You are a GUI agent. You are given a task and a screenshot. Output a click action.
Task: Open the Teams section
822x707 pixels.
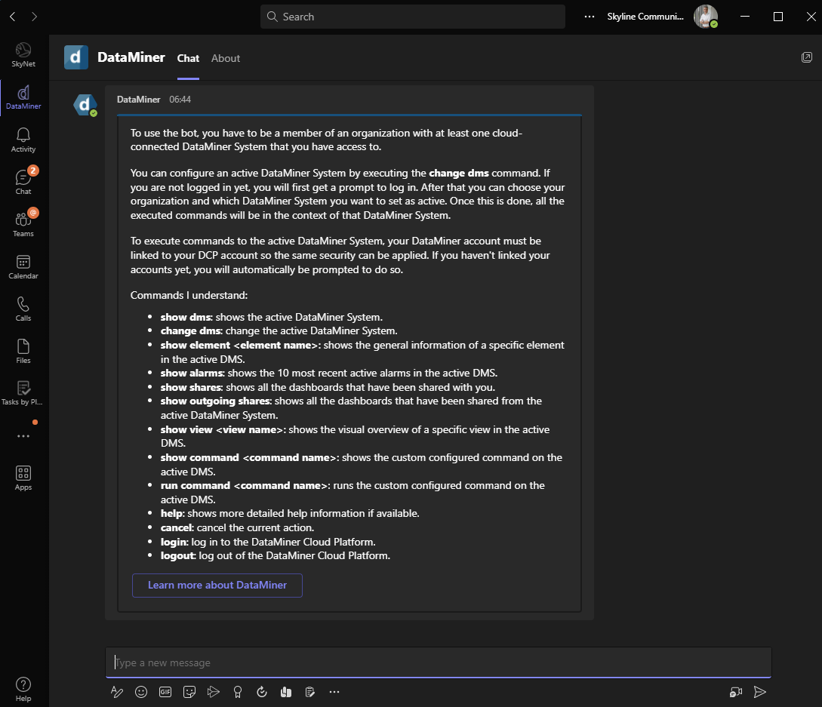point(23,224)
